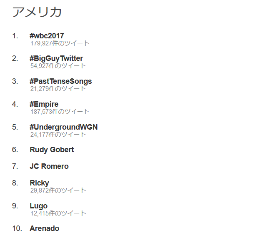Open the Ricky trend link

pyautogui.click(x=39, y=183)
